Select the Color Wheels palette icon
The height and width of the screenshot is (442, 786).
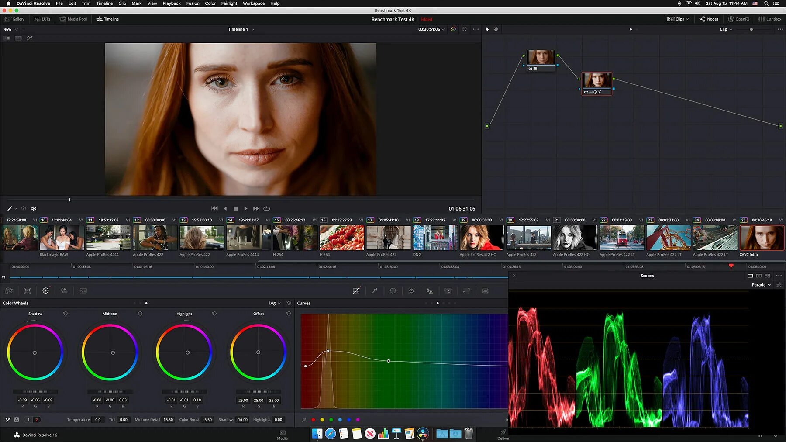45,290
